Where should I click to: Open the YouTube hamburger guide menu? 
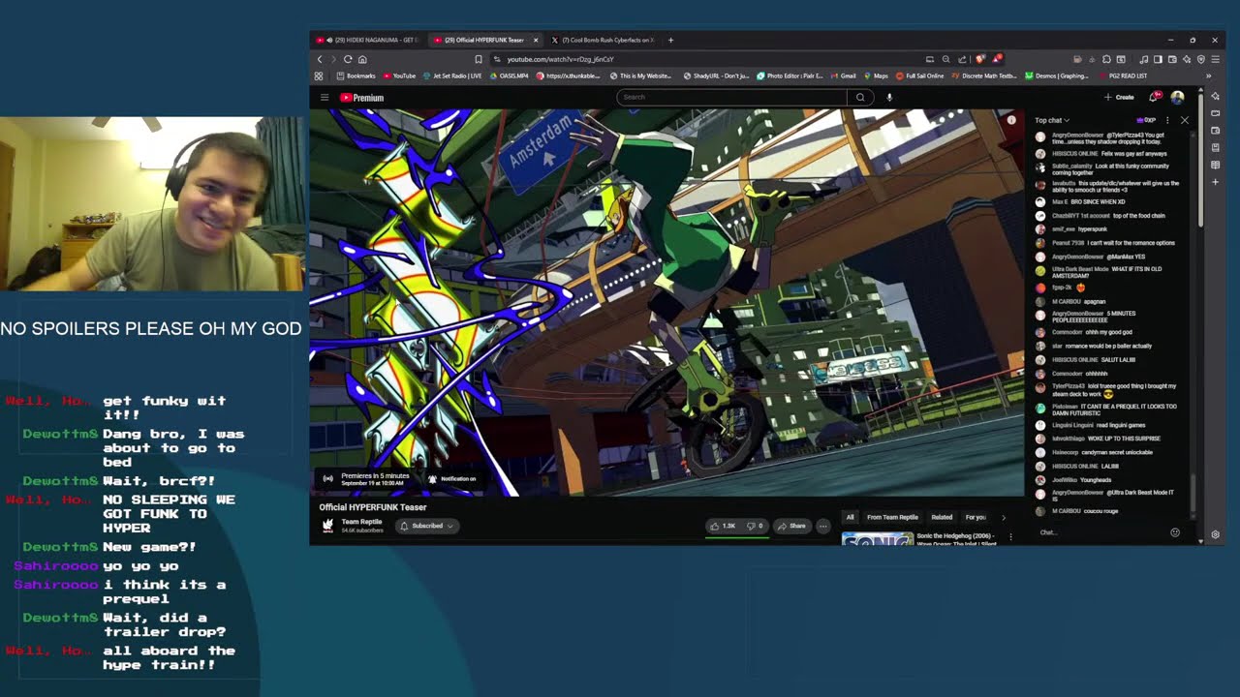point(325,98)
